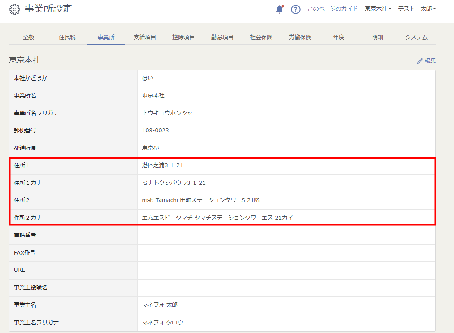Click the pencil edit icon
This screenshot has height=333, width=454.
tap(420, 61)
